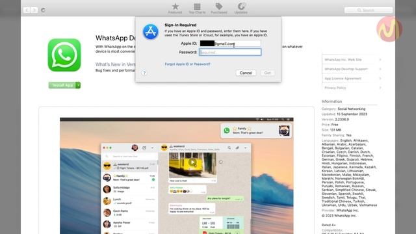Click the Install App button
Image resolution: width=416 pixels, height=234 pixels.
62,85
